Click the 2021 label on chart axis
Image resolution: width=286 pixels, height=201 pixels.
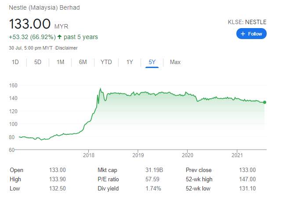(x=237, y=155)
